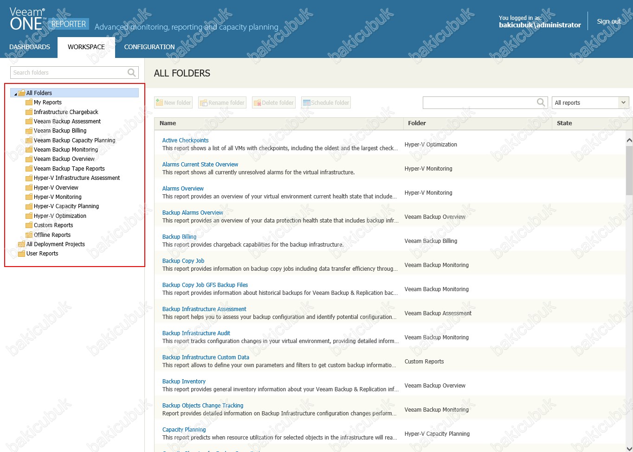Screen dimensions: 633x452
Task: Click the Schedule folder button
Action: click(x=326, y=102)
